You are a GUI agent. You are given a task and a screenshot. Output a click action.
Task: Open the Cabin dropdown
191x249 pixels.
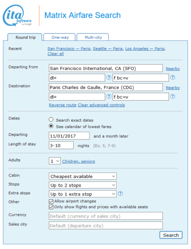(x=83, y=176)
